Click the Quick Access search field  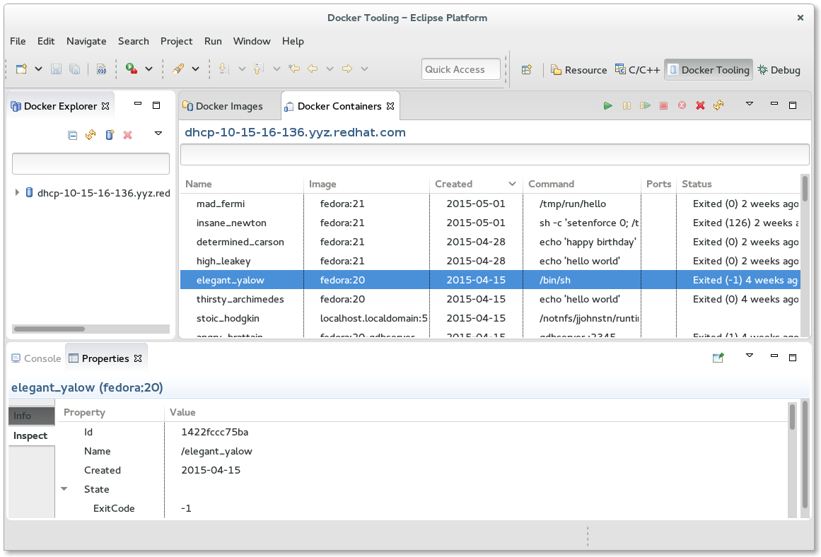pos(461,69)
